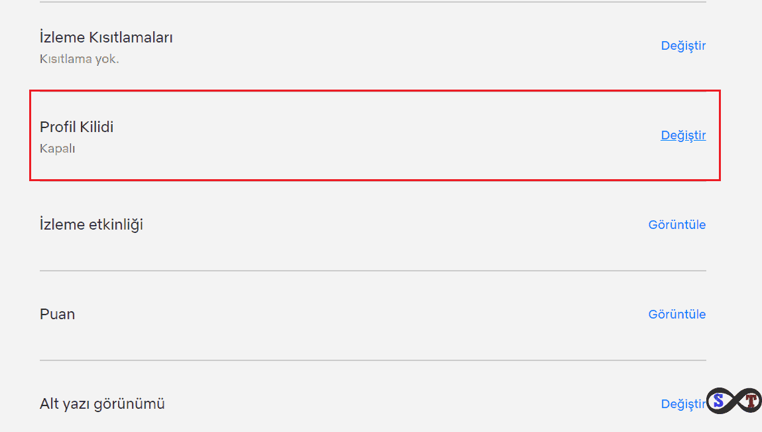Click the red T letter in logo
Image resolution: width=762 pixels, height=432 pixels.
[x=750, y=401]
